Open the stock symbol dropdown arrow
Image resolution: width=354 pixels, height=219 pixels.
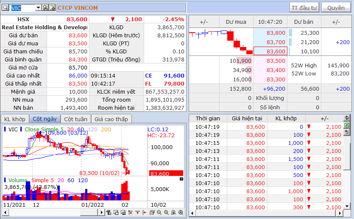39,8
